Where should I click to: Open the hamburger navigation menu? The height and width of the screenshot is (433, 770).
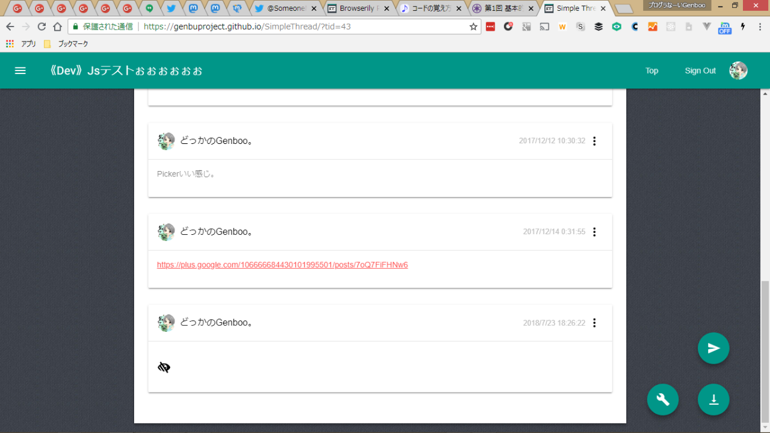20,70
